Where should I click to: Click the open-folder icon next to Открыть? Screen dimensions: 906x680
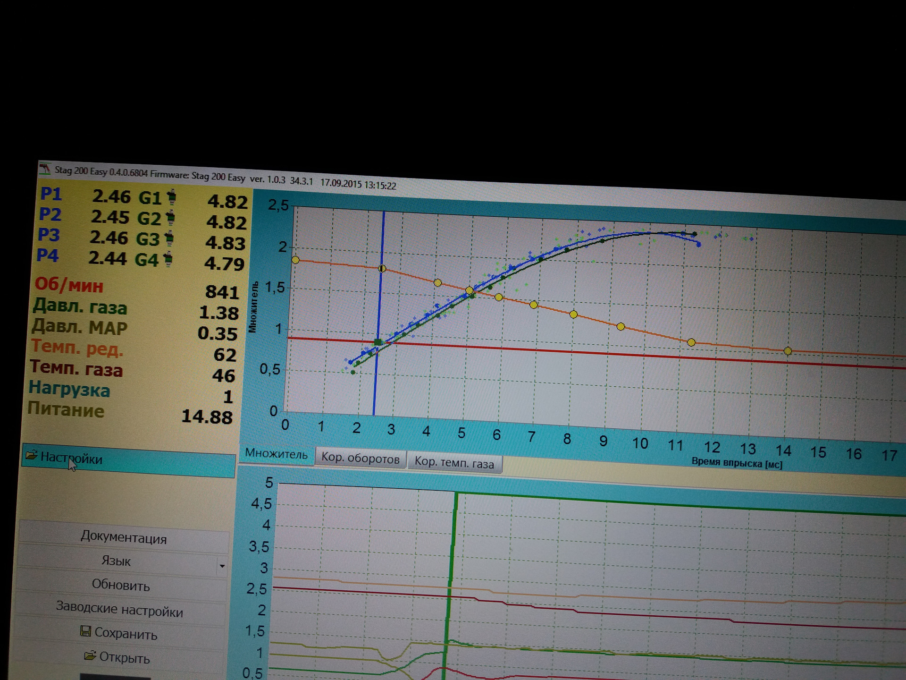click(90, 655)
